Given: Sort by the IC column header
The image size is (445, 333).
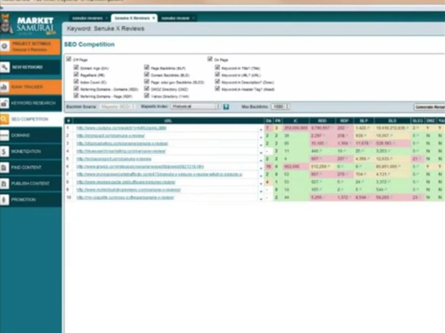Looking at the screenshot, I should coord(295,121).
